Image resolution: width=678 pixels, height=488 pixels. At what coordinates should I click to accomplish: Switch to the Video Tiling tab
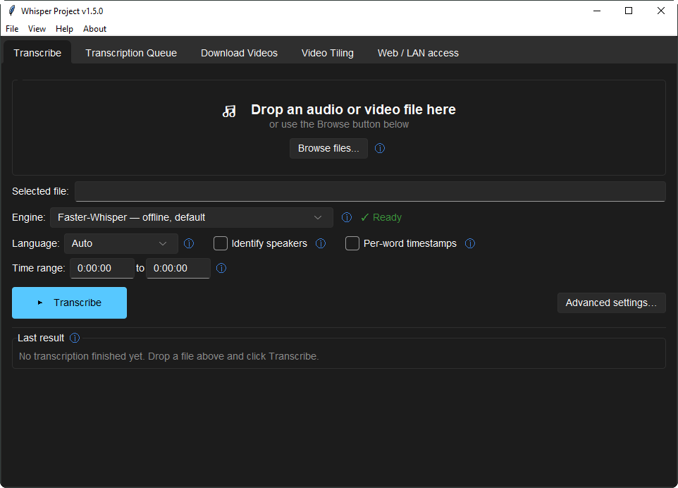tap(327, 53)
